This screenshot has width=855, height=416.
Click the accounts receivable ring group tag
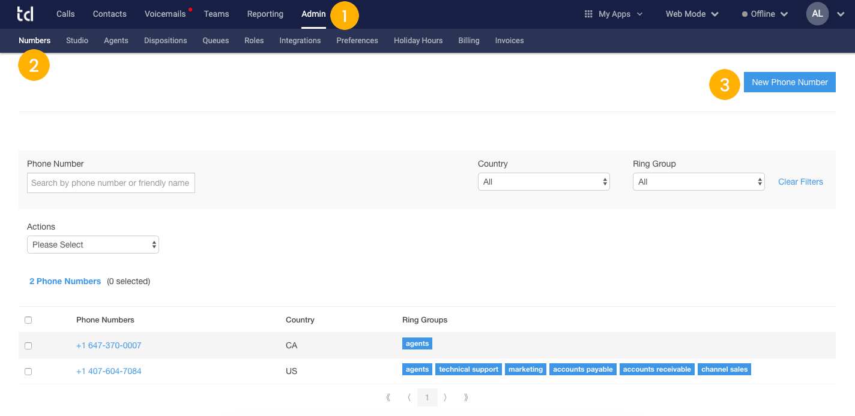point(657,369)
